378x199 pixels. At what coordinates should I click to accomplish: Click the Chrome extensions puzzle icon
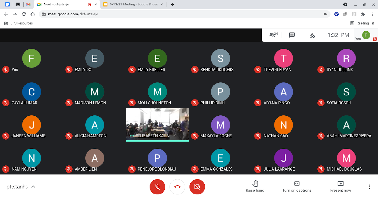point(363,14)
